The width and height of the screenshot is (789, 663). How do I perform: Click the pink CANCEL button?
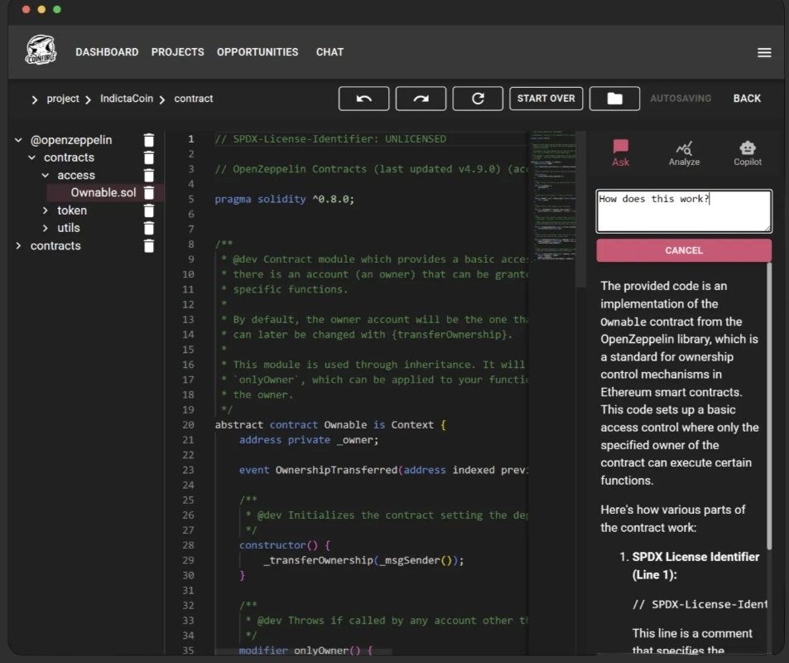click(x=684, y=250)
